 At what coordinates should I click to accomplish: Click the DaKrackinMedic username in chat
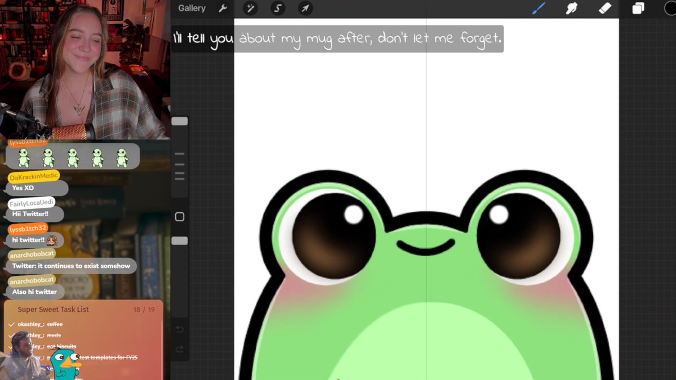point(34,176)
